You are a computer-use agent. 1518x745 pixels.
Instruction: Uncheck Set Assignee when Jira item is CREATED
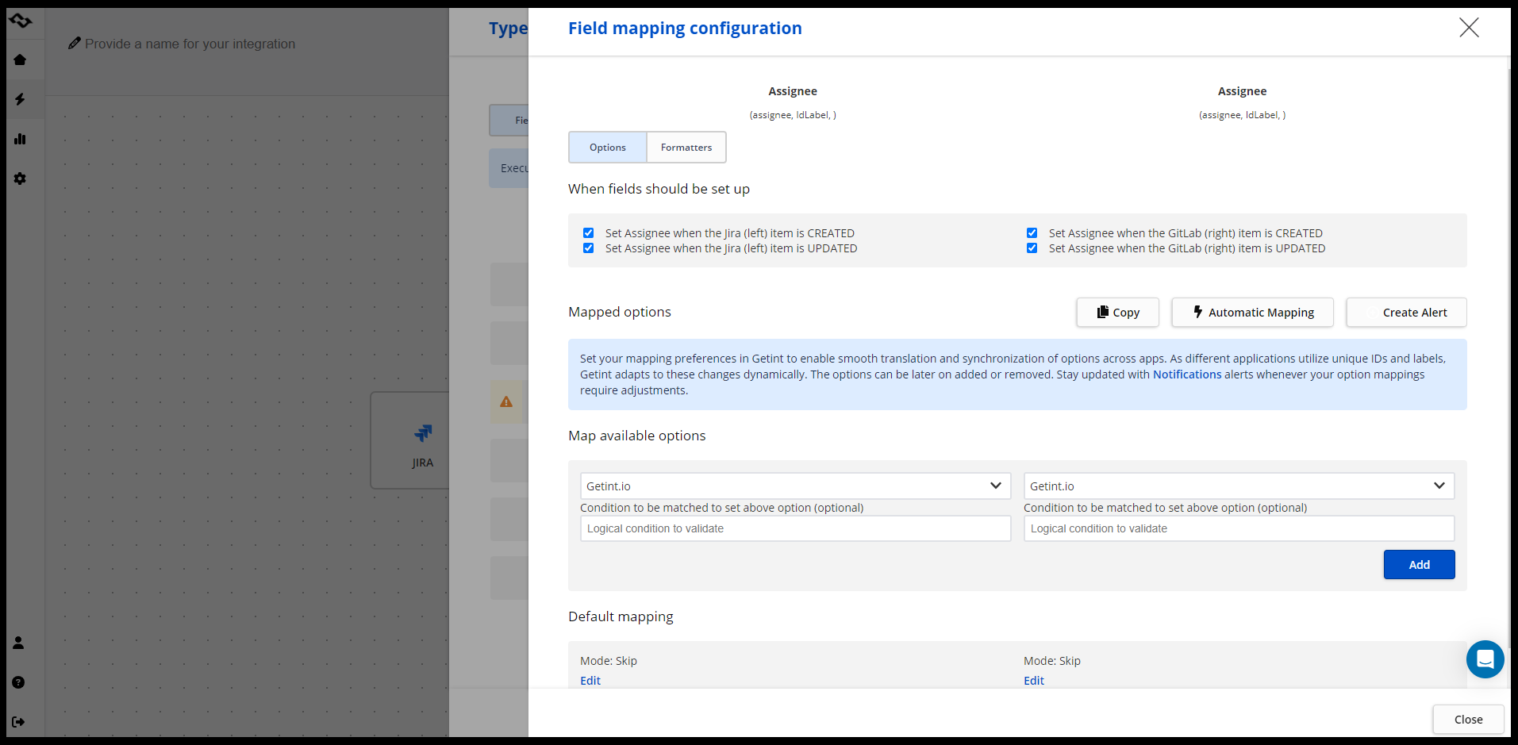click(588, 233)
